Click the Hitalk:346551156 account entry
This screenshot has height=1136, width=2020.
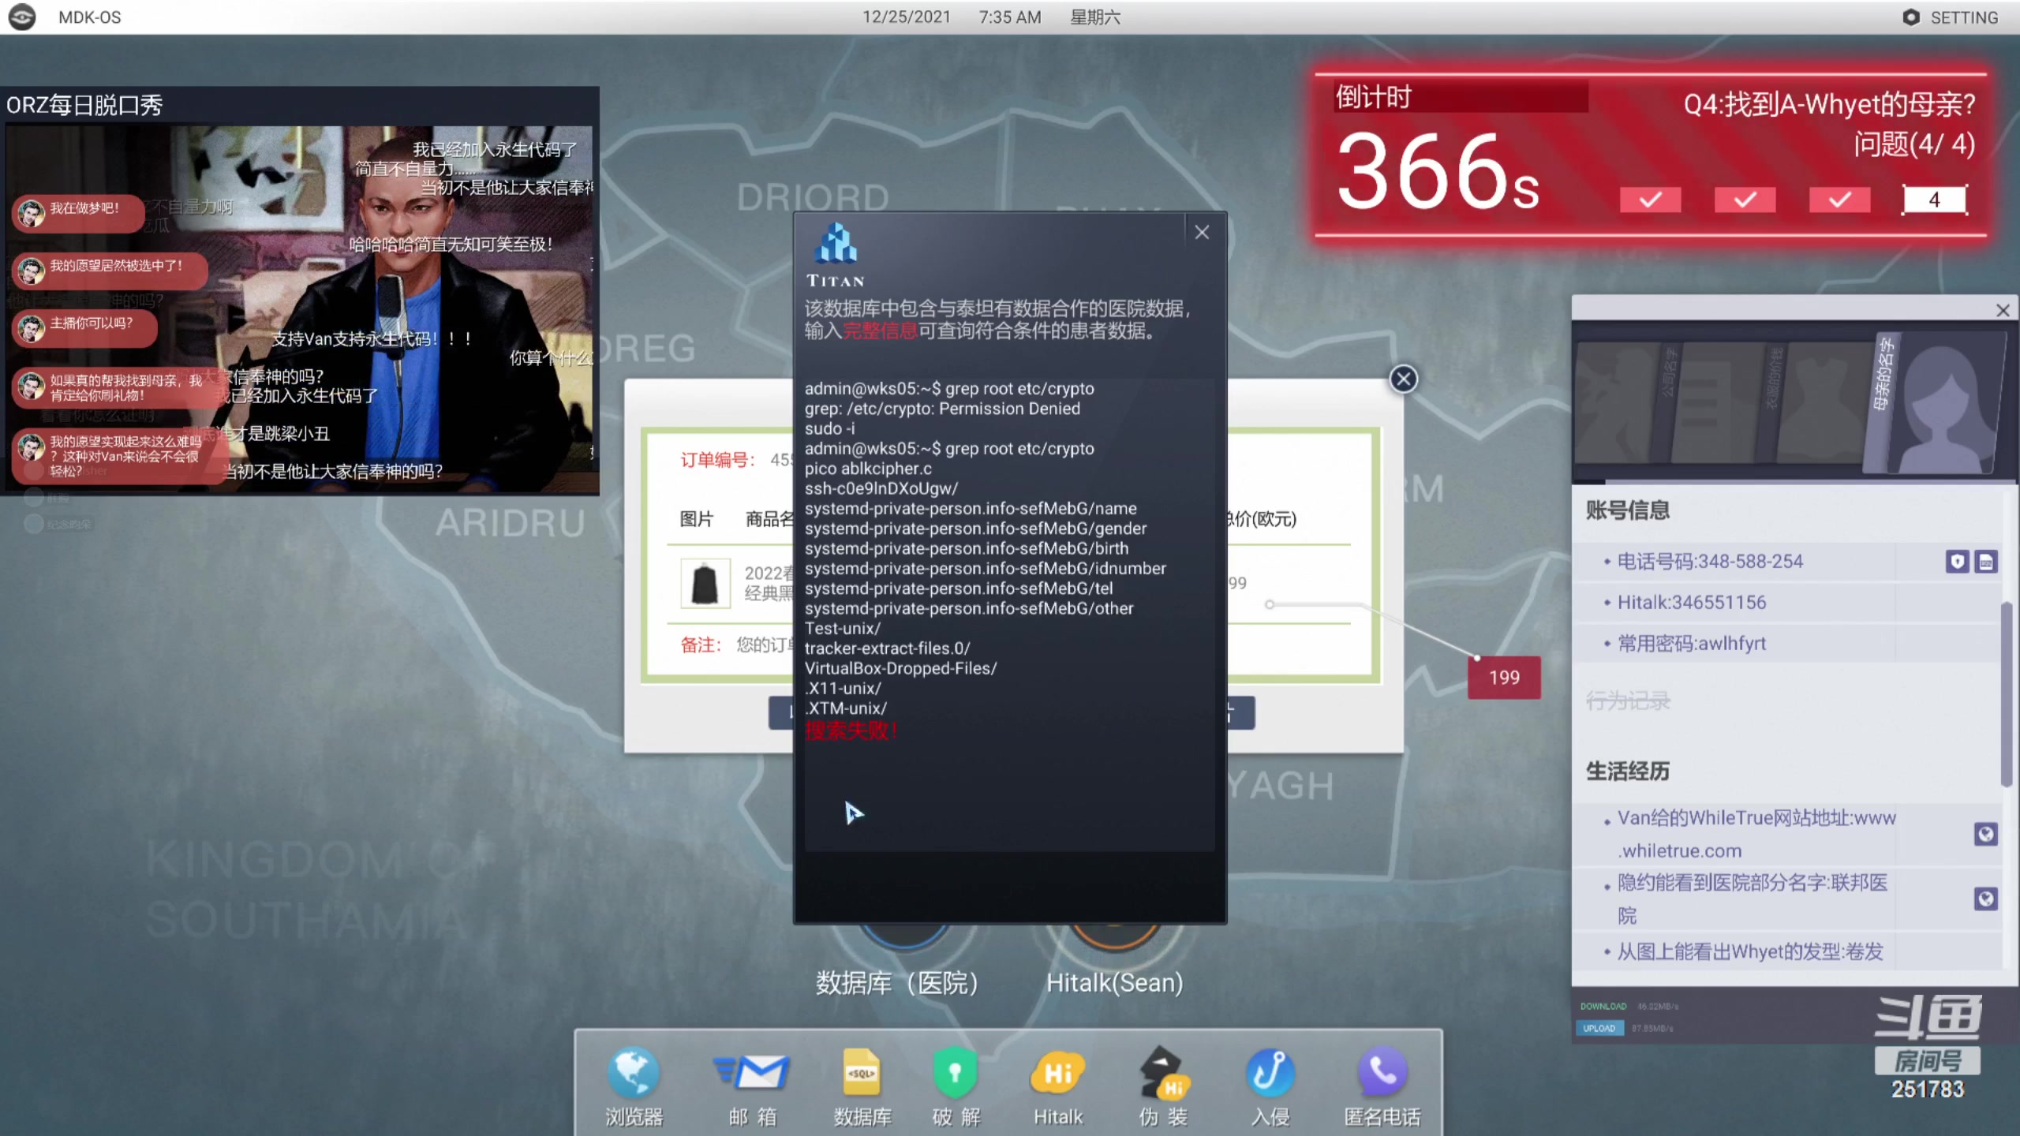1691,603
